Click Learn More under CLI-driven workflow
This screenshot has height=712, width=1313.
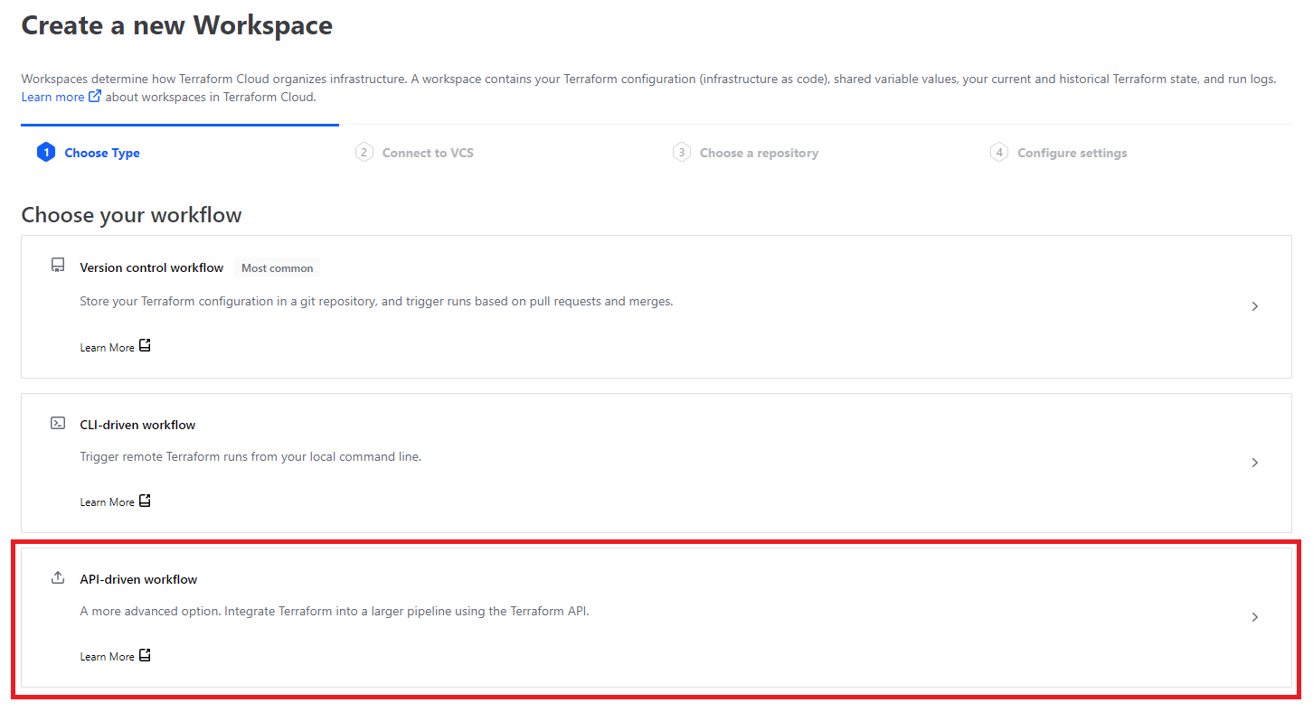pyautogui.click(x=107, y=501)
